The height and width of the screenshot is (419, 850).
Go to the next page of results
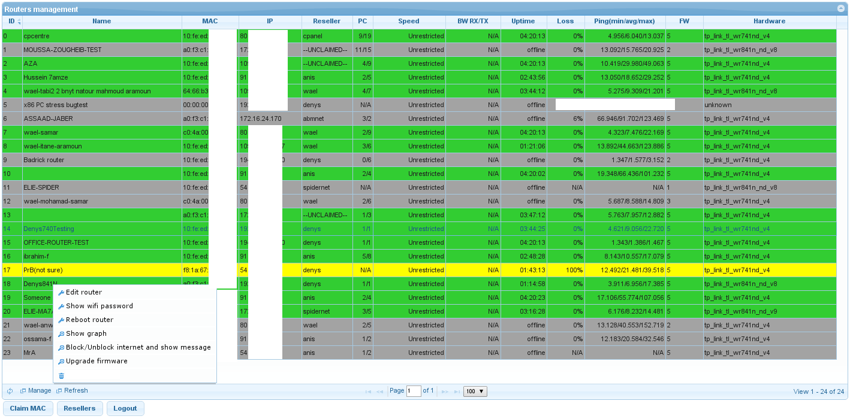point(445,391)
